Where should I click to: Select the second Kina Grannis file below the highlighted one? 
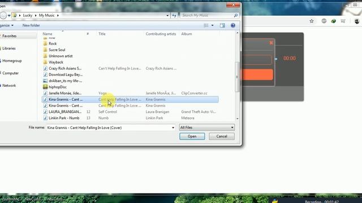tap(66, 105)
